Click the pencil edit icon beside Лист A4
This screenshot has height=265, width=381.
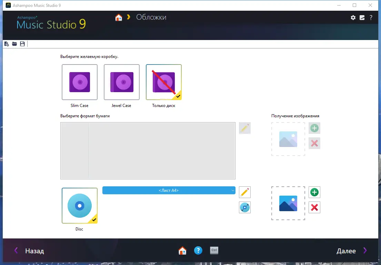(245, 192)
